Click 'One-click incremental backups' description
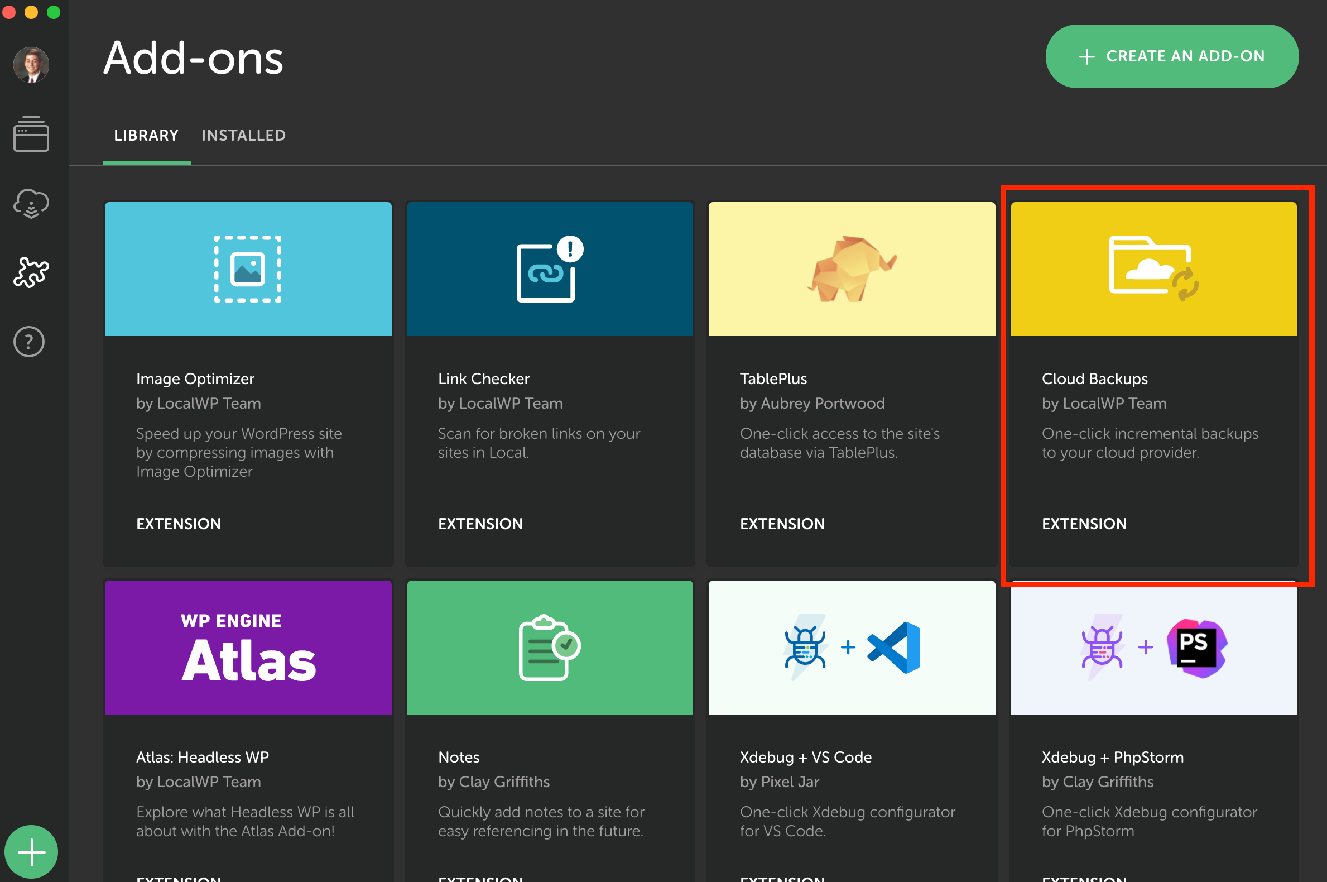The image size is (1327, 882). click(1150, 443)
